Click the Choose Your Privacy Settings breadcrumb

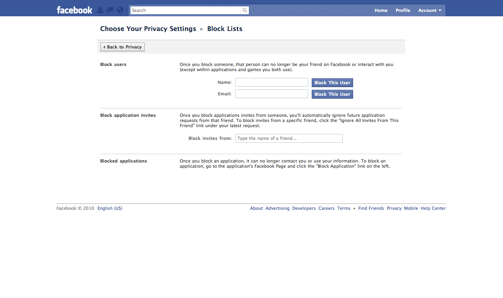pyautogui.click(x=148, y=29)
